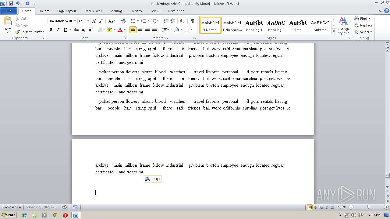Click the Paste clipboard icon

(7, 21)
